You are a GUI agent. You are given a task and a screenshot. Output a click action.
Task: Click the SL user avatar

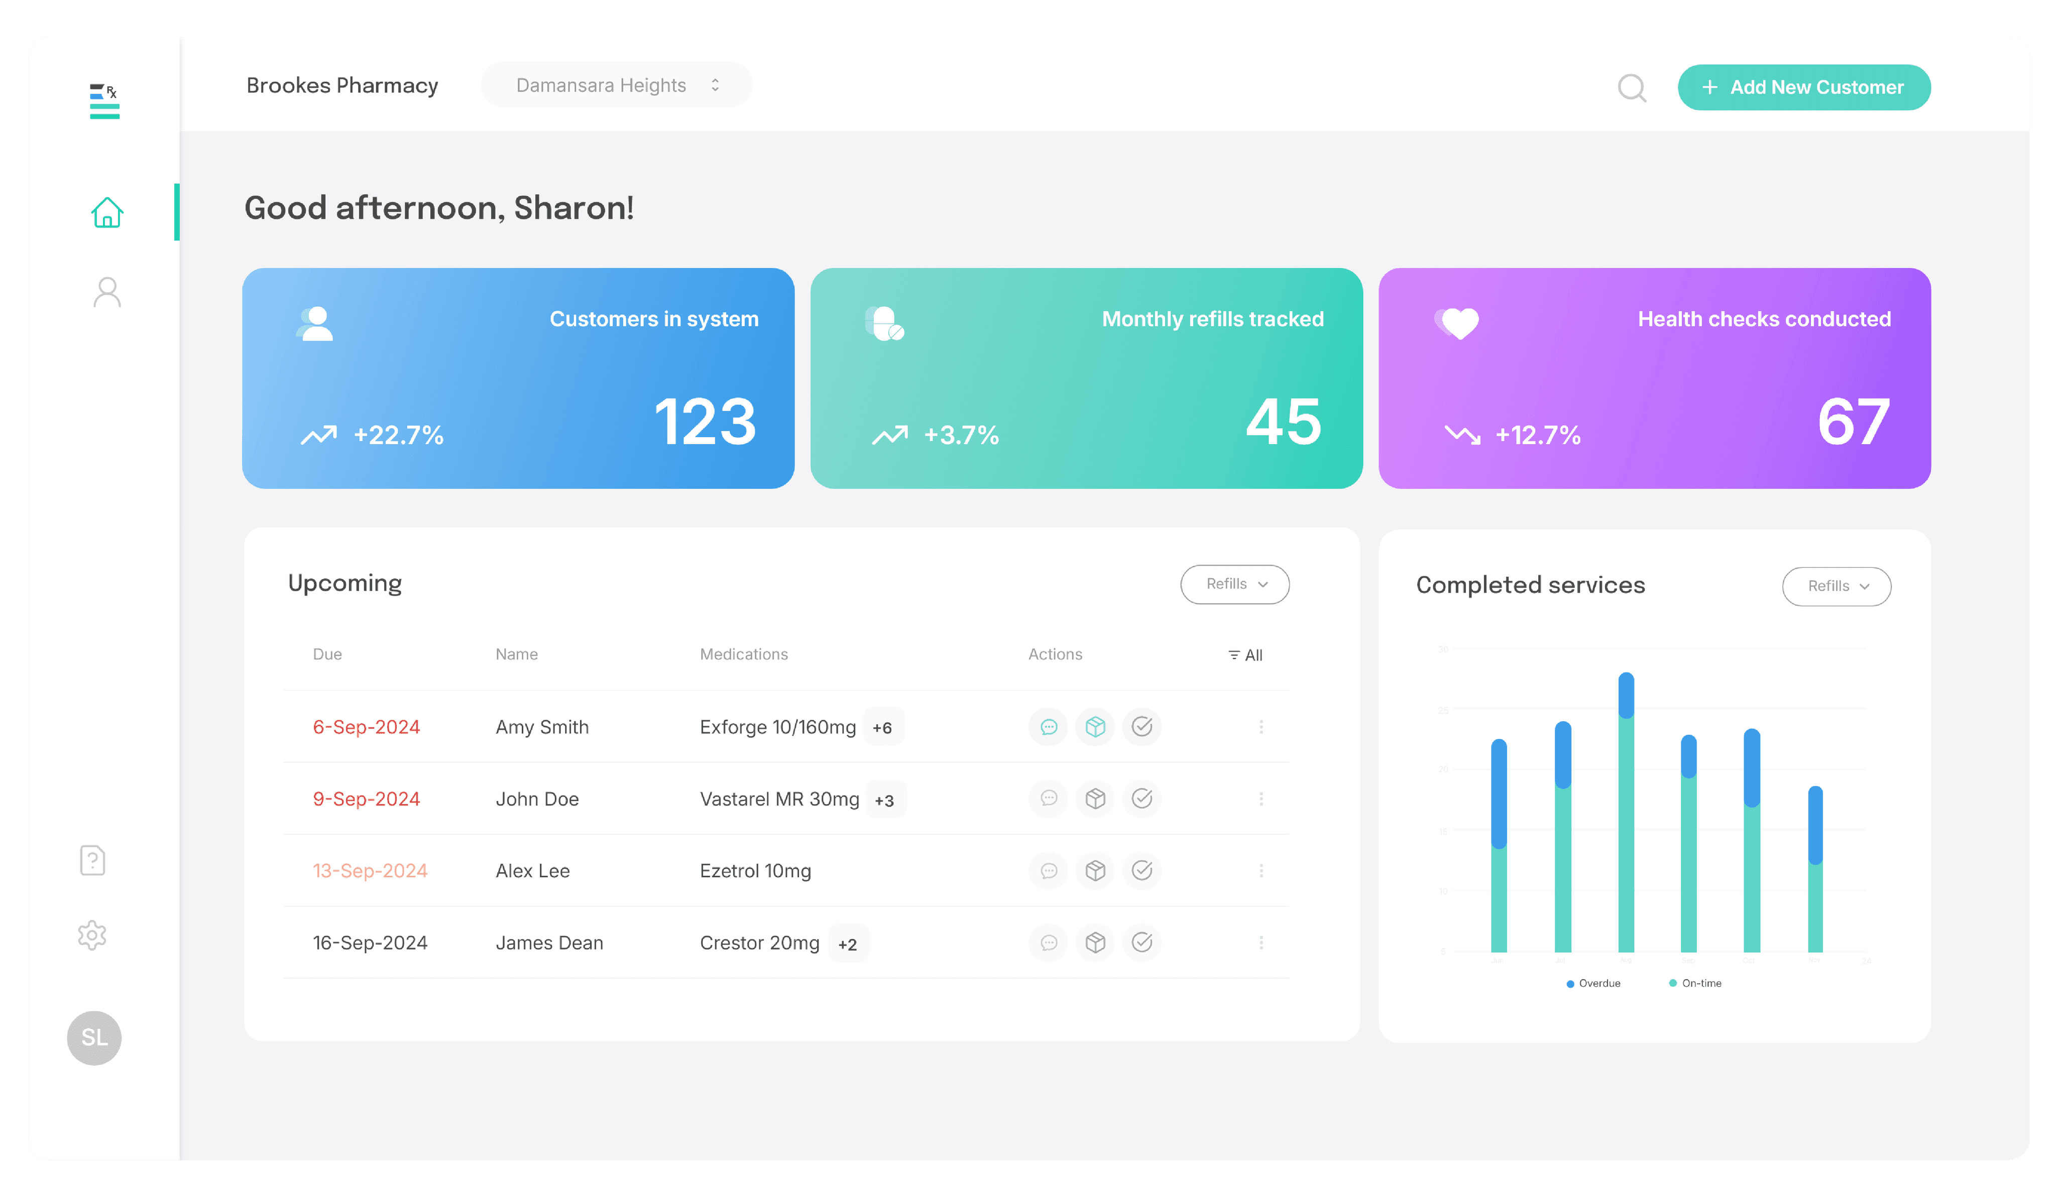click(x=94, y=1037)
